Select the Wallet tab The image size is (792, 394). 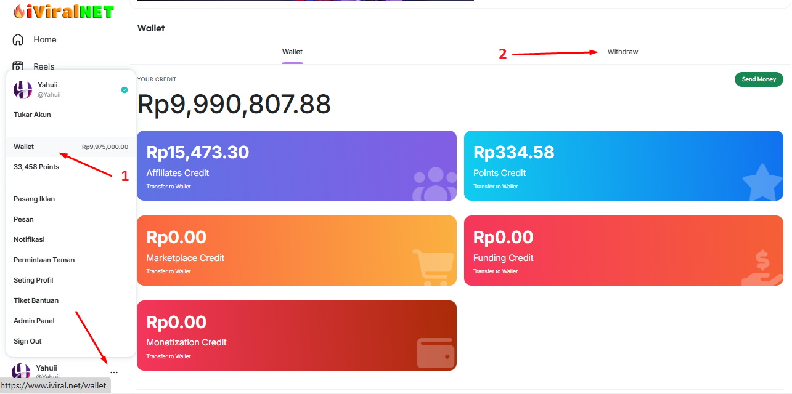point(292,52)
